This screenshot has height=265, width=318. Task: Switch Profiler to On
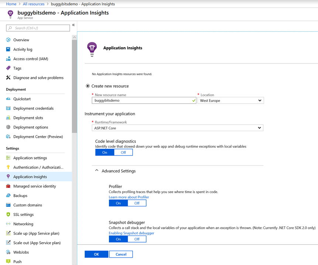click(118, 203)
